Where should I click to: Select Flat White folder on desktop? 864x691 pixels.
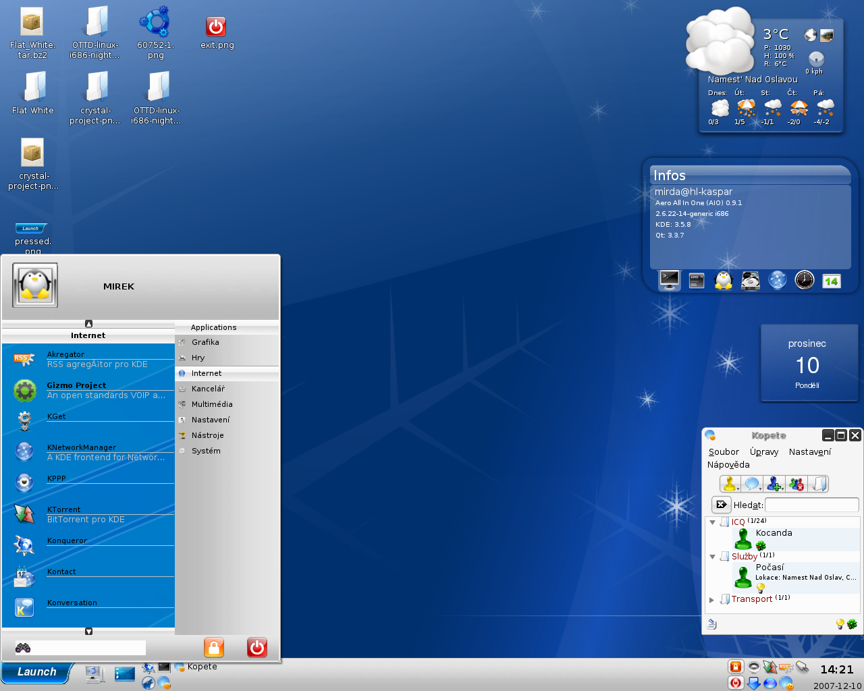click(x=33, y=94)
